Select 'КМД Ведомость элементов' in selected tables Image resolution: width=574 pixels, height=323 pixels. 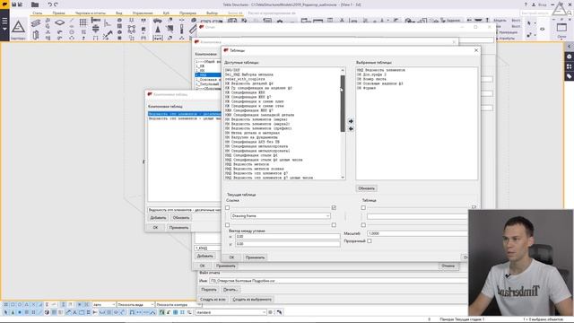pos(381,70)
